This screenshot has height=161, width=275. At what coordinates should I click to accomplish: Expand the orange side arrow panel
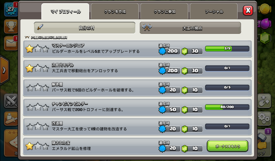coord(4,70)
